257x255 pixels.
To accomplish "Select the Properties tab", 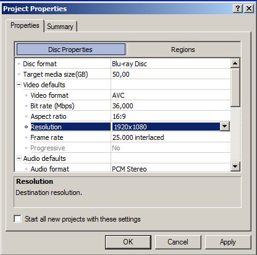I will pos(25,25).
